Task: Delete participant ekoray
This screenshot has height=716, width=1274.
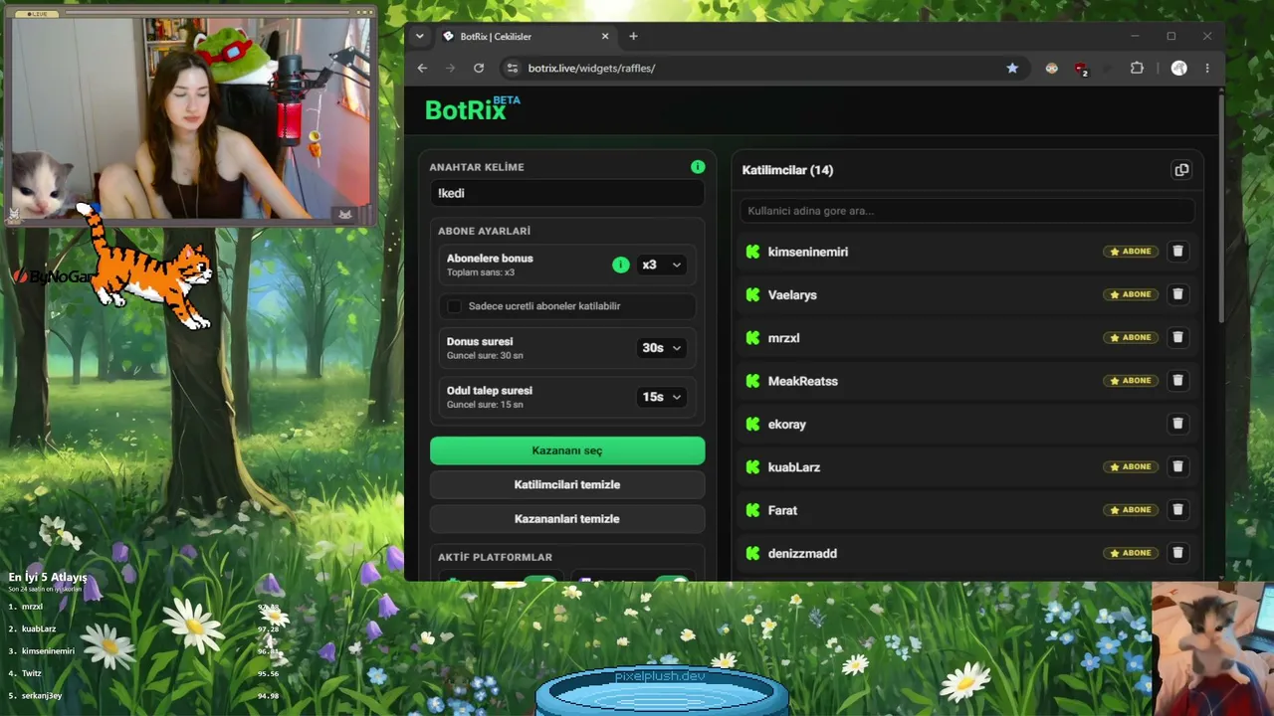Action: (1177, 424)
